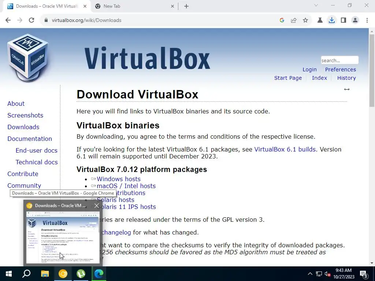Open Windows taskbar search
Image resolution: width=375 pixels, height=281 pixels.
[x=26, y=274]
